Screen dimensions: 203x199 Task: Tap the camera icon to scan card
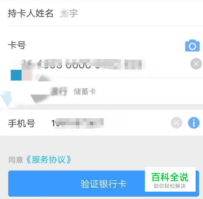coord(192,45)
